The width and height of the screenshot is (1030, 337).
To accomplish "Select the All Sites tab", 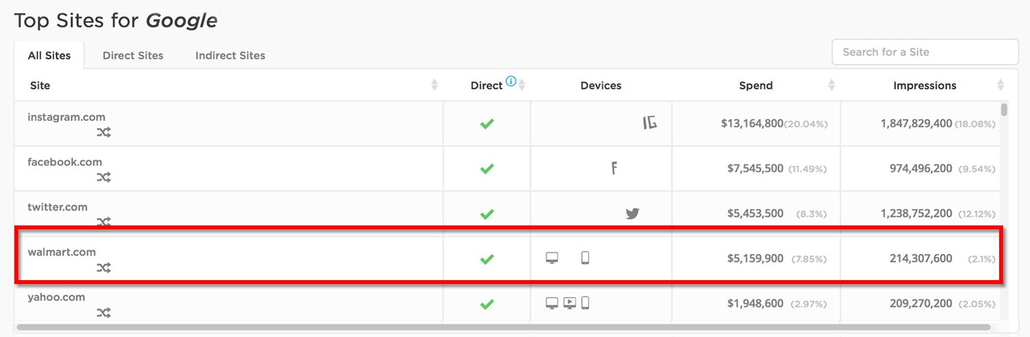I will (x=49, y=56).
